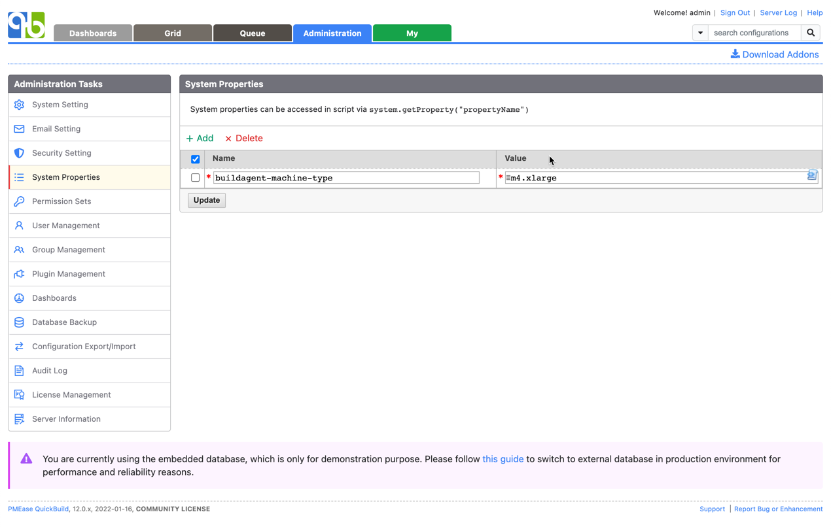The width and height of the screenshot is (831, 529).
Task: Click the User Management person icon
Action: click(x=19, y=226)
